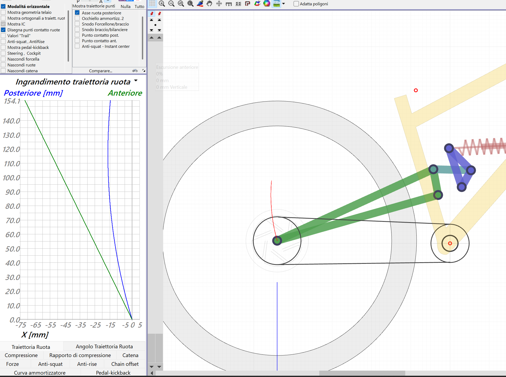
Task: Click the red outline shape icon
Action: tap(248, 3)
